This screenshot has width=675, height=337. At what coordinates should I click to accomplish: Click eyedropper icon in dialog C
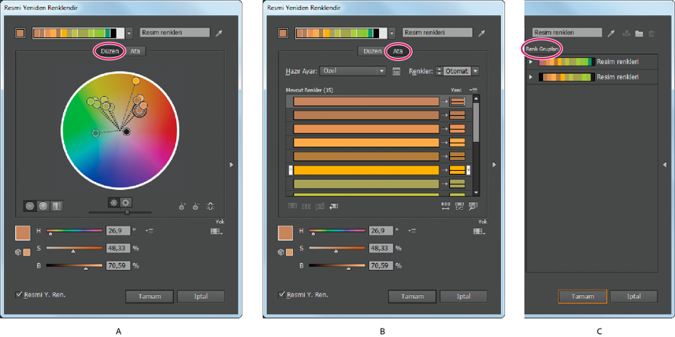(611, 33)
